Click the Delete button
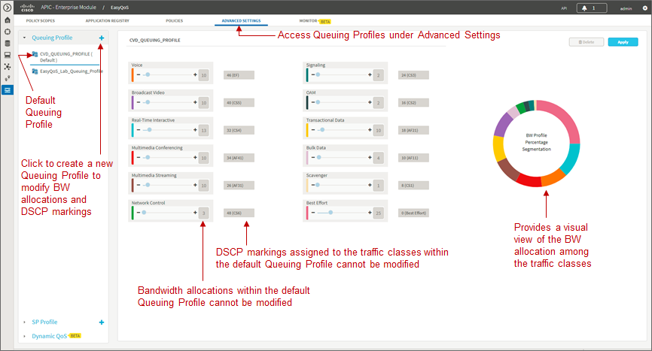 [586, 42]
